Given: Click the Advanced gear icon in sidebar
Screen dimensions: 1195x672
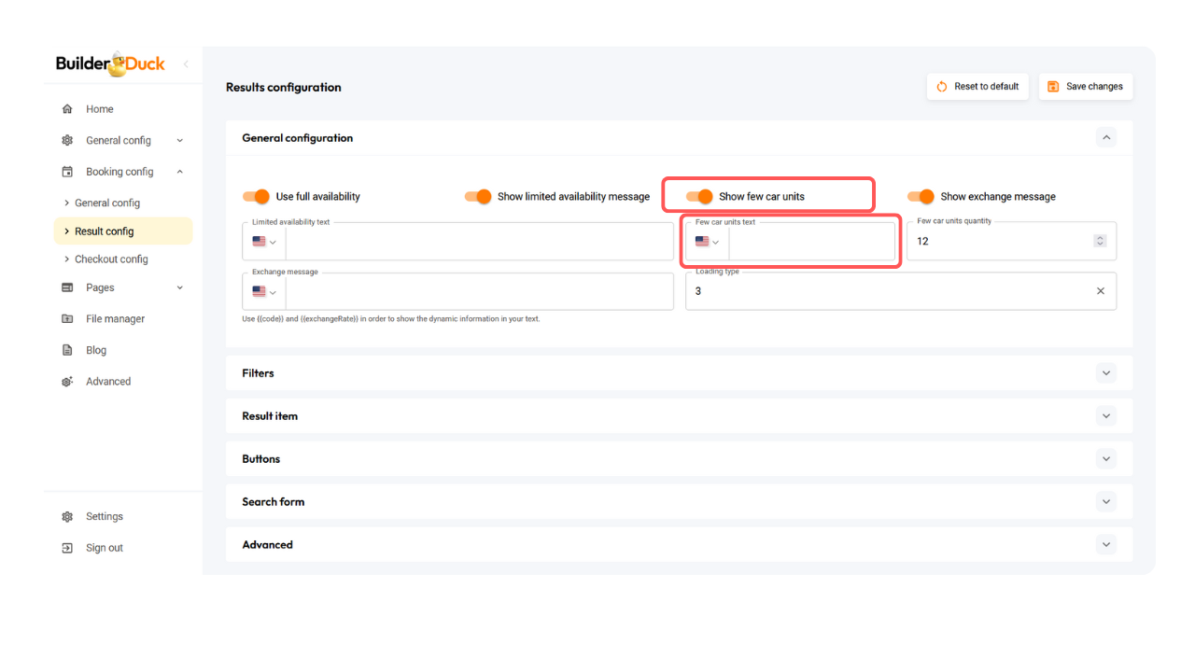Looking at the screenshot, I should (67, 382).
